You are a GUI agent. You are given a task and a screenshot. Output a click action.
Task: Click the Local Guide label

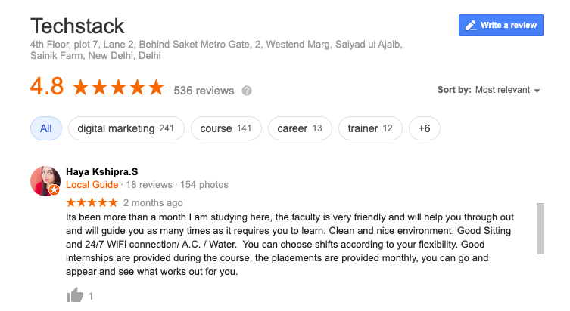coord(92,184)
